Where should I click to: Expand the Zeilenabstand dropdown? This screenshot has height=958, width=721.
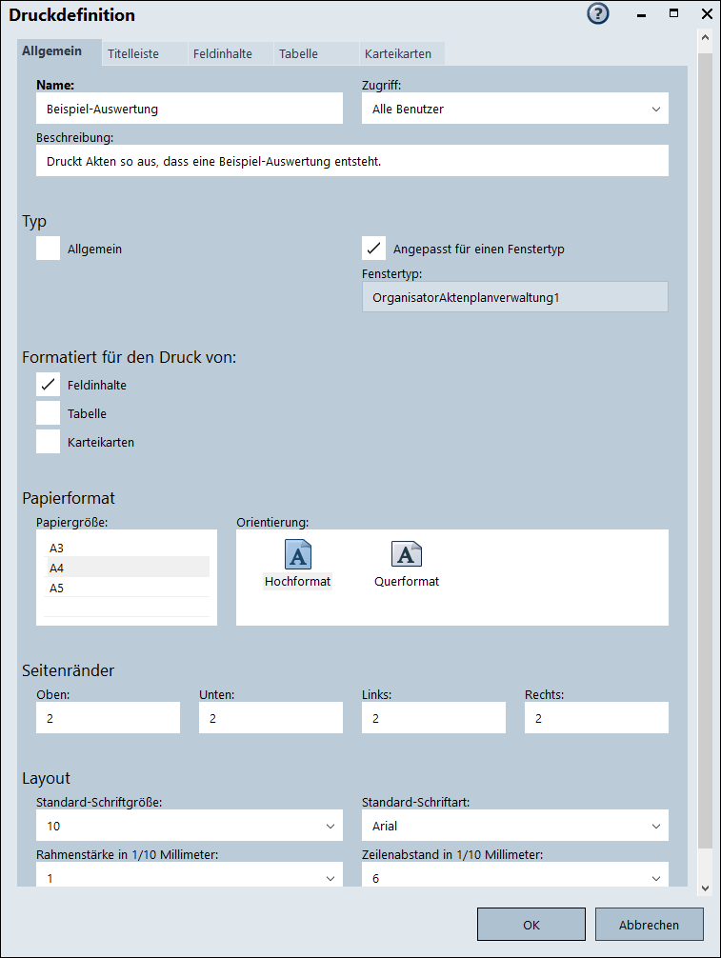[514, 877]
